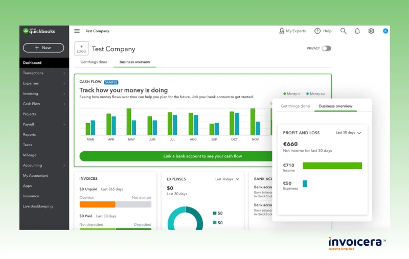Click the Deposited label
The image size is (409, 259).
tap(143, 225)
